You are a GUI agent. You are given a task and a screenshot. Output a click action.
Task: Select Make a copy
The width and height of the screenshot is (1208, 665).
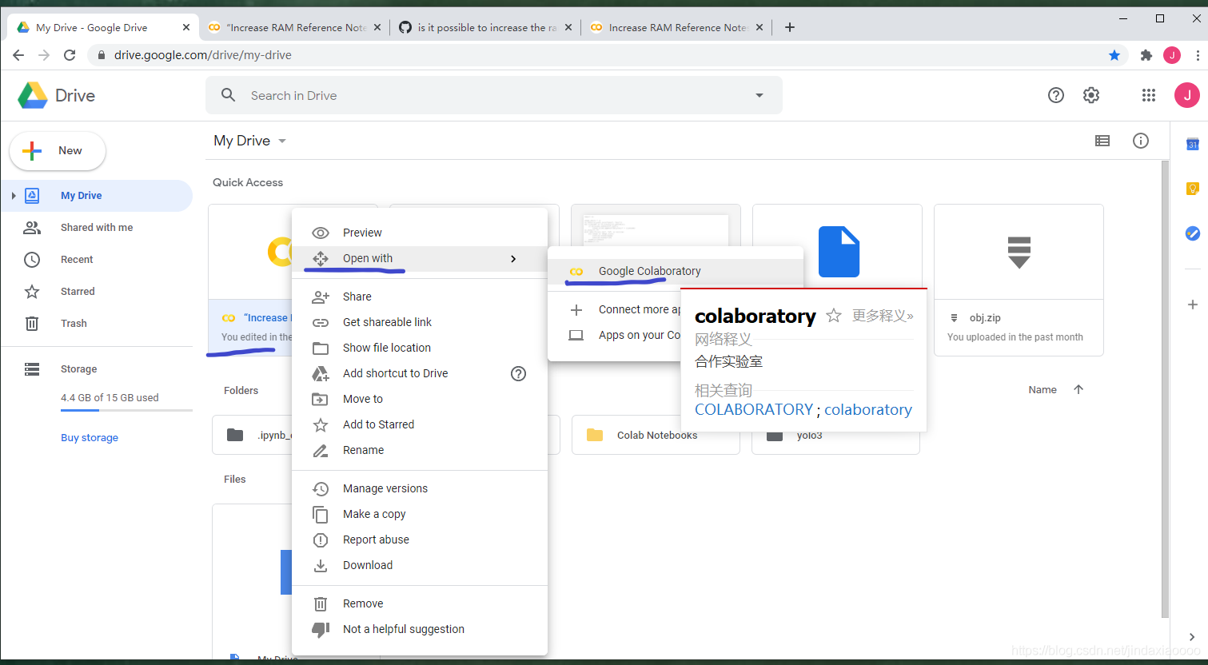tap(420, 514)
